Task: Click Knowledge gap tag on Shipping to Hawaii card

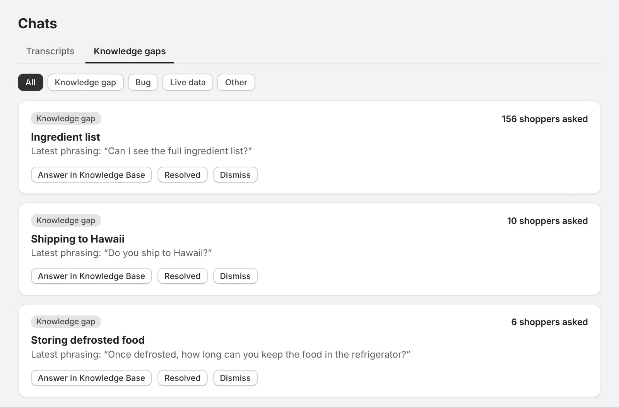Action: (x=66, y=220)
